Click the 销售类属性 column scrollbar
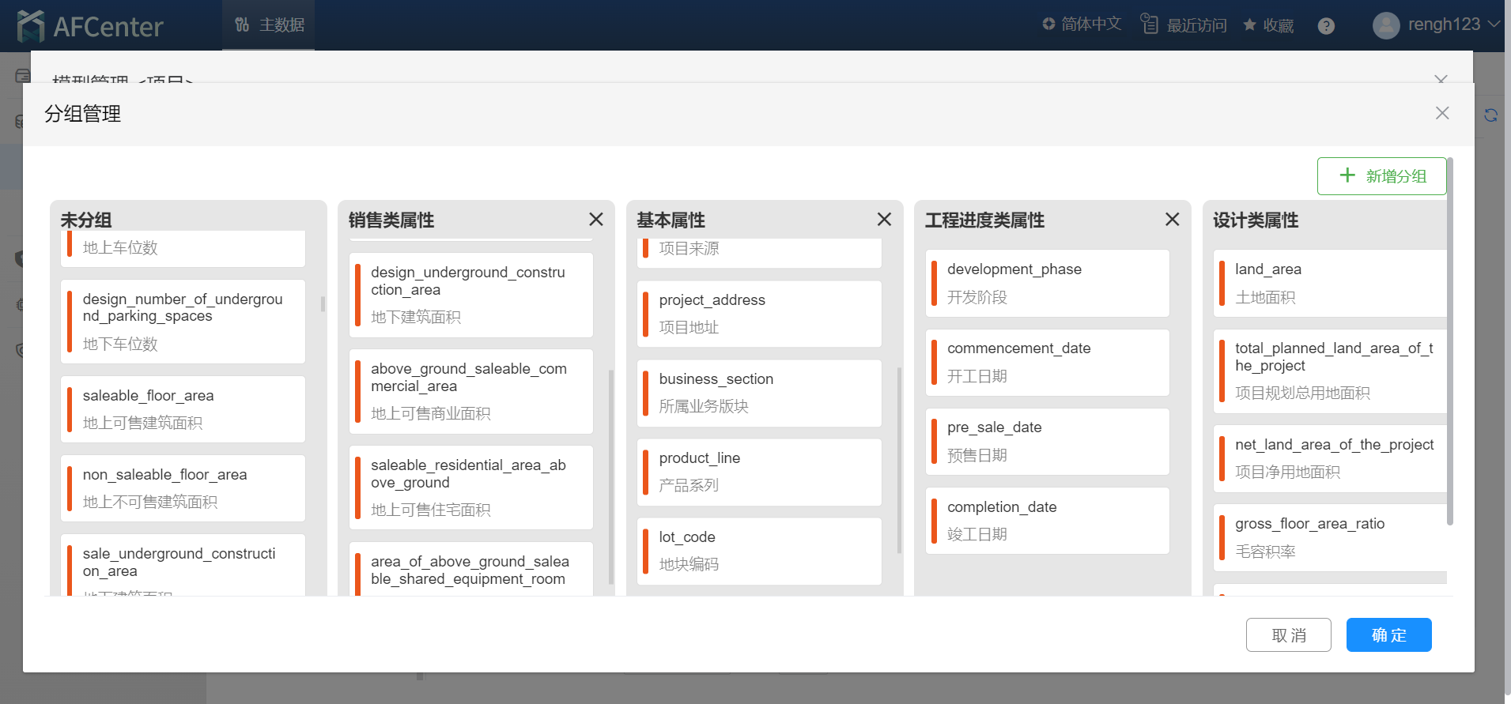The image size is (1511, 704). point(611,476)
